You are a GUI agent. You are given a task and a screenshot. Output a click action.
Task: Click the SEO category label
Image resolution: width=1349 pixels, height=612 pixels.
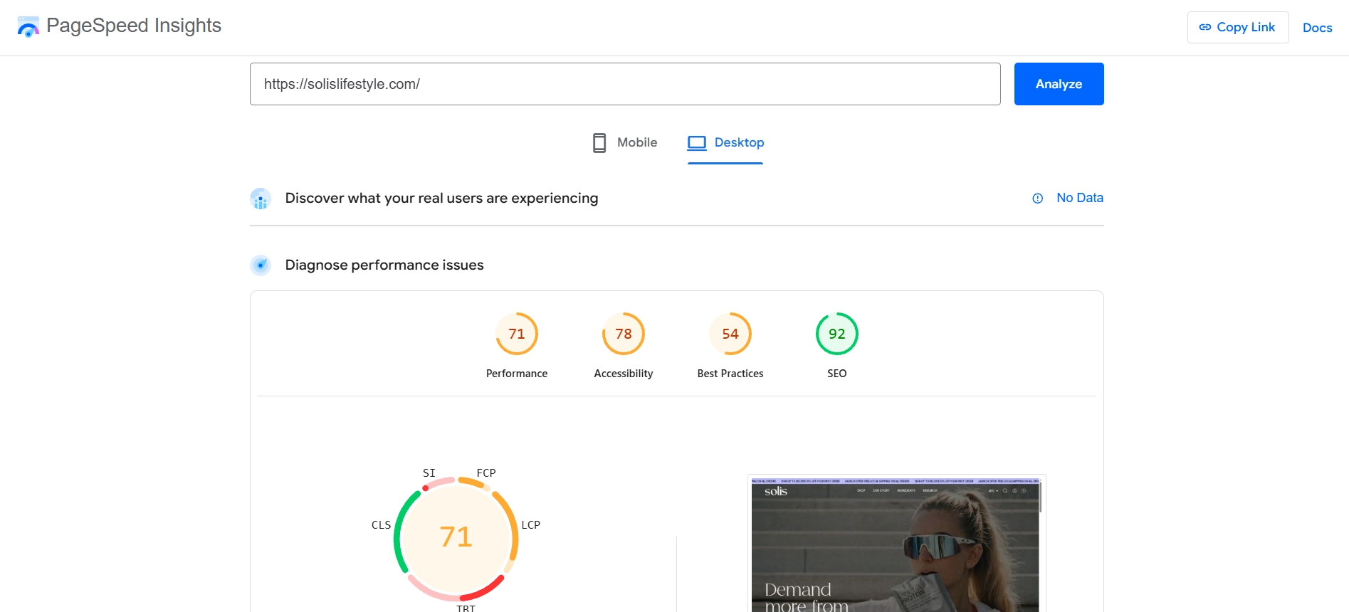[x=837, y=374]
